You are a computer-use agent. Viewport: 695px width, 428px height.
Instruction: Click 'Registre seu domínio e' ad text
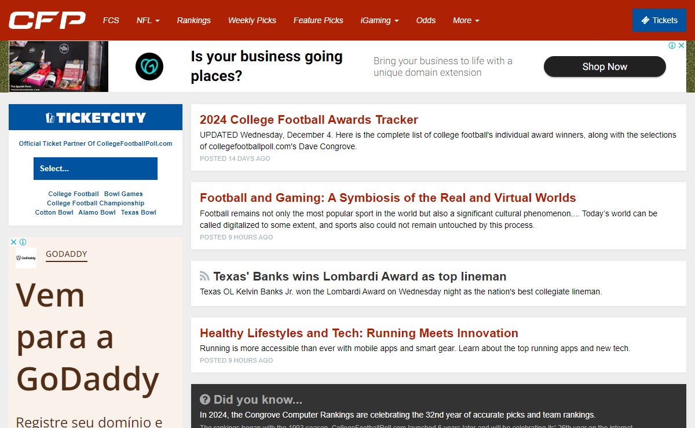point(89,422)
